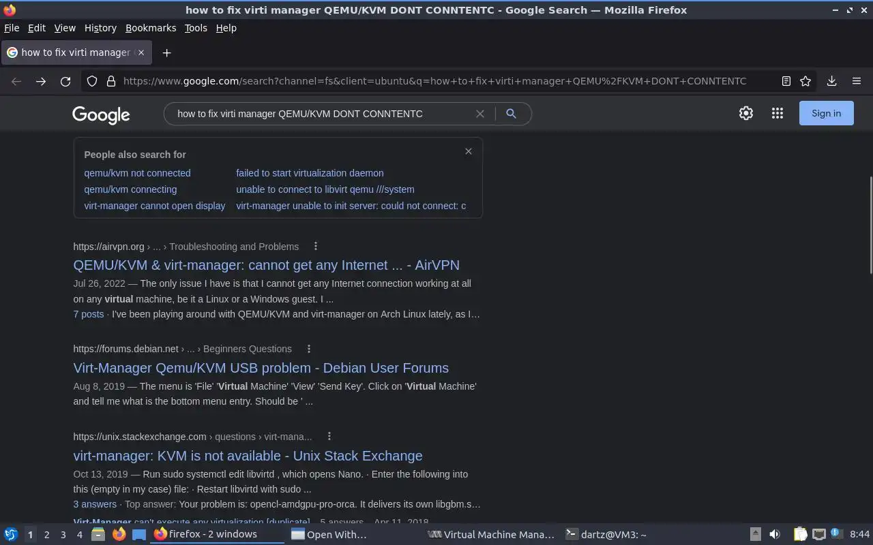Switch to virtual desktop 4
The height and width of the screenshot is (545, 873).
(79, 534)
